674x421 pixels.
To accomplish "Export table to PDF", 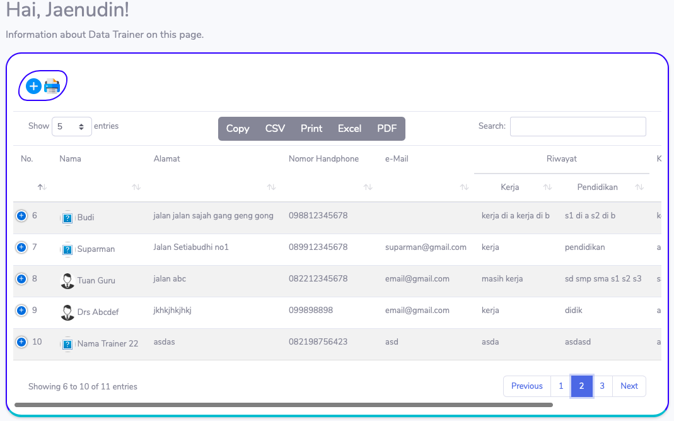I will (x=386, y=129).
